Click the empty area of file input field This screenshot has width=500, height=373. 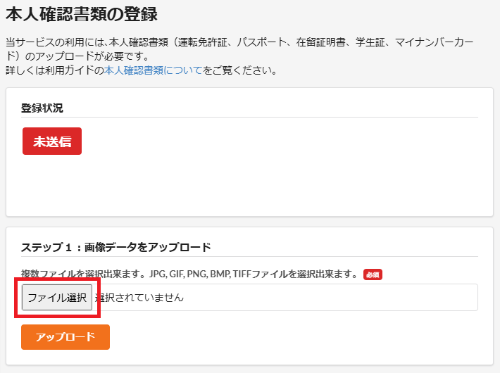(x=331, y=298)
